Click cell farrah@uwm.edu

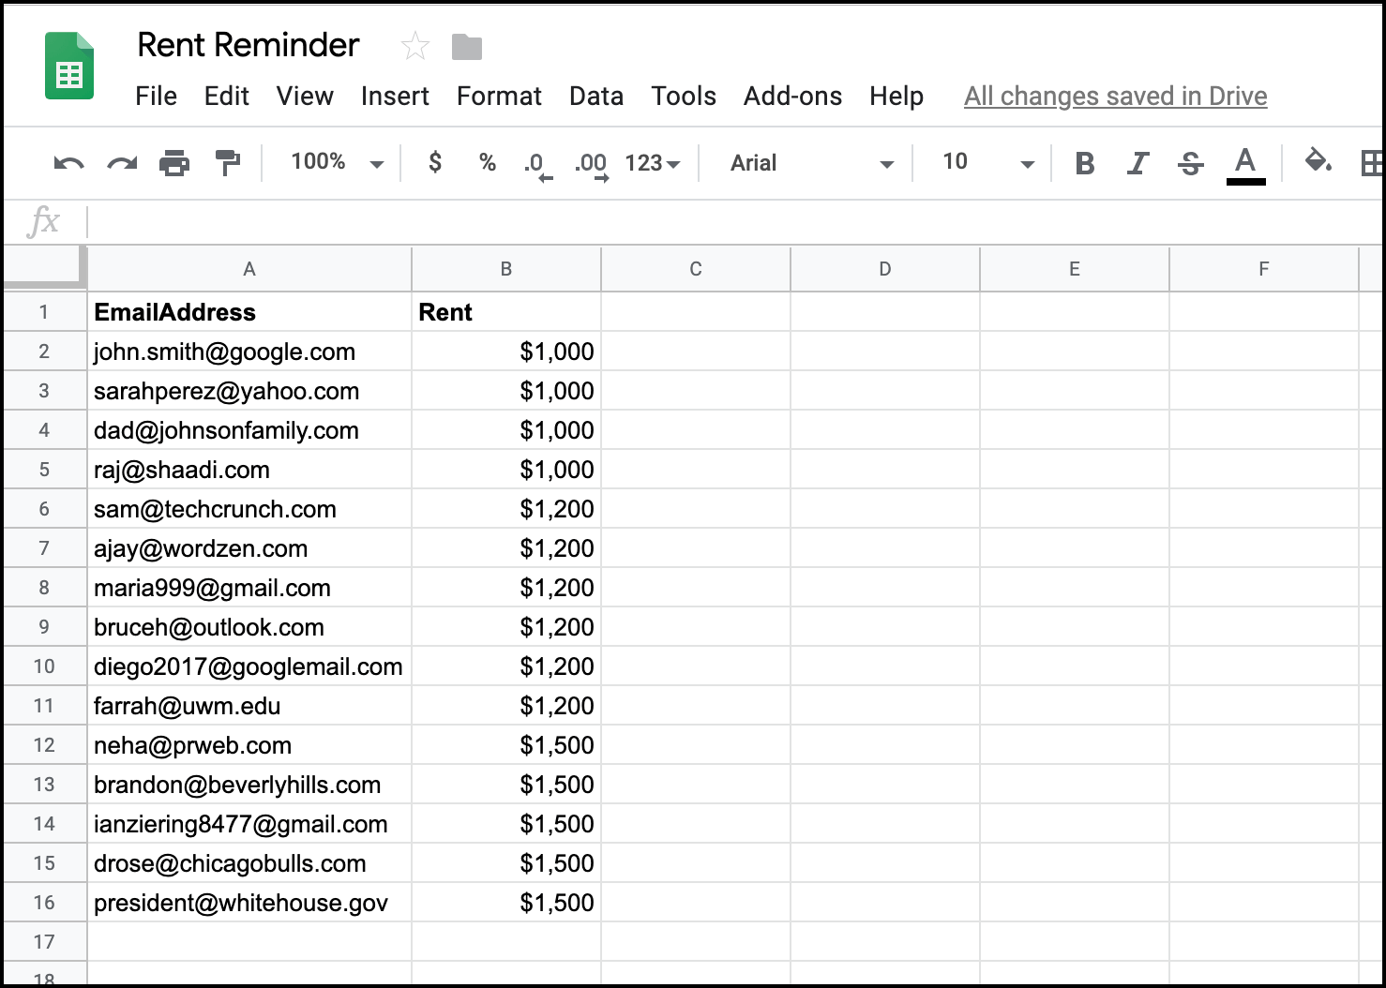[x=249, y=706]
